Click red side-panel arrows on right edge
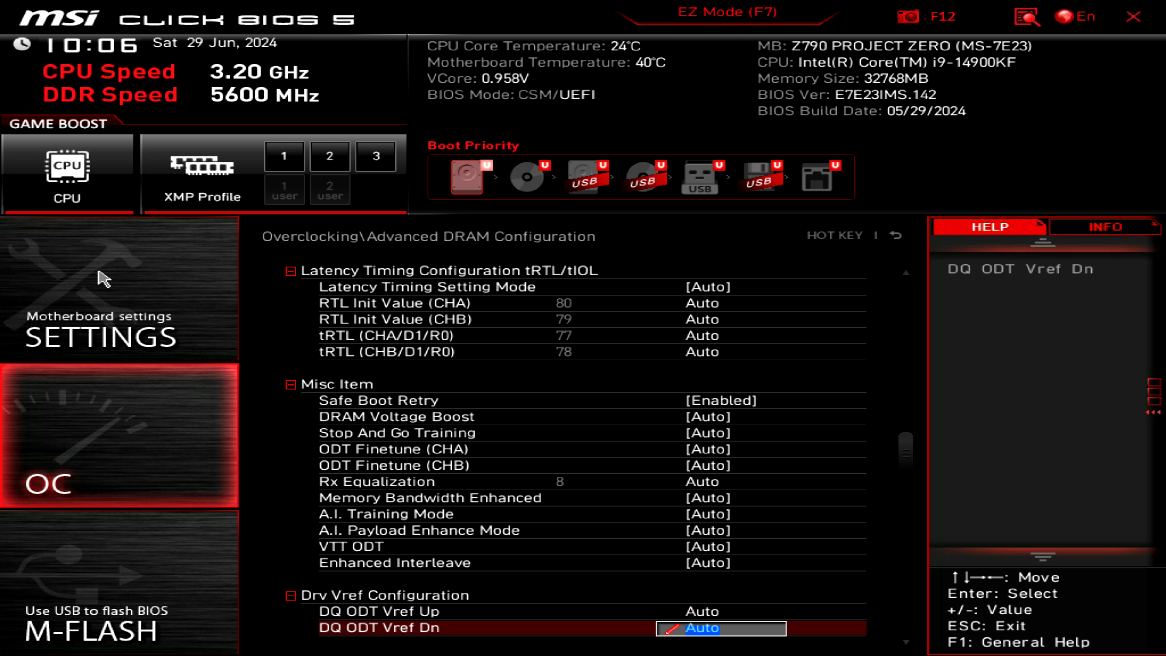Image resolution: width=1166 pixels, height=656 pixels. pos(1153,412)
